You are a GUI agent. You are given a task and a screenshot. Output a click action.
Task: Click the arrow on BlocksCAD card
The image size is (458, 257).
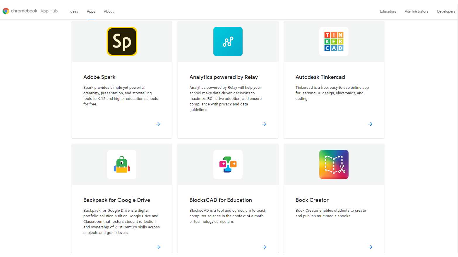tap(264, 247)
